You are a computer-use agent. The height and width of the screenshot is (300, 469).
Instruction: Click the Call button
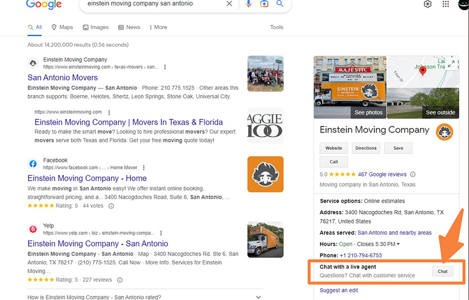pos(334,162)
